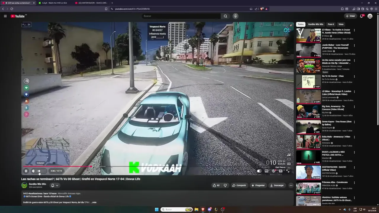This screenshot has height=213, width=379.
Task: Open the Gordito Win Win channel avatar
Action: point(24,185)
